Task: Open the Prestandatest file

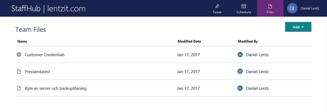Action: [37, 71]
